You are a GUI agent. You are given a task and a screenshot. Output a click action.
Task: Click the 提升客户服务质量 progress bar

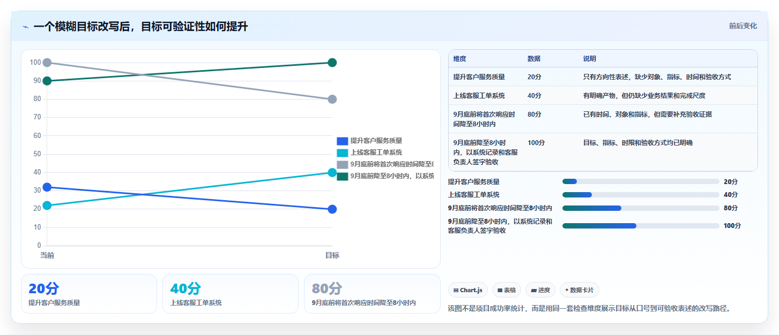click(641, 182)
